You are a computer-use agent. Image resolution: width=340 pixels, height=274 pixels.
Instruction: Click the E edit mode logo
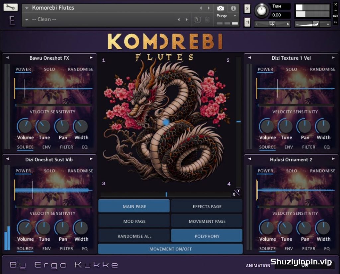12,21
